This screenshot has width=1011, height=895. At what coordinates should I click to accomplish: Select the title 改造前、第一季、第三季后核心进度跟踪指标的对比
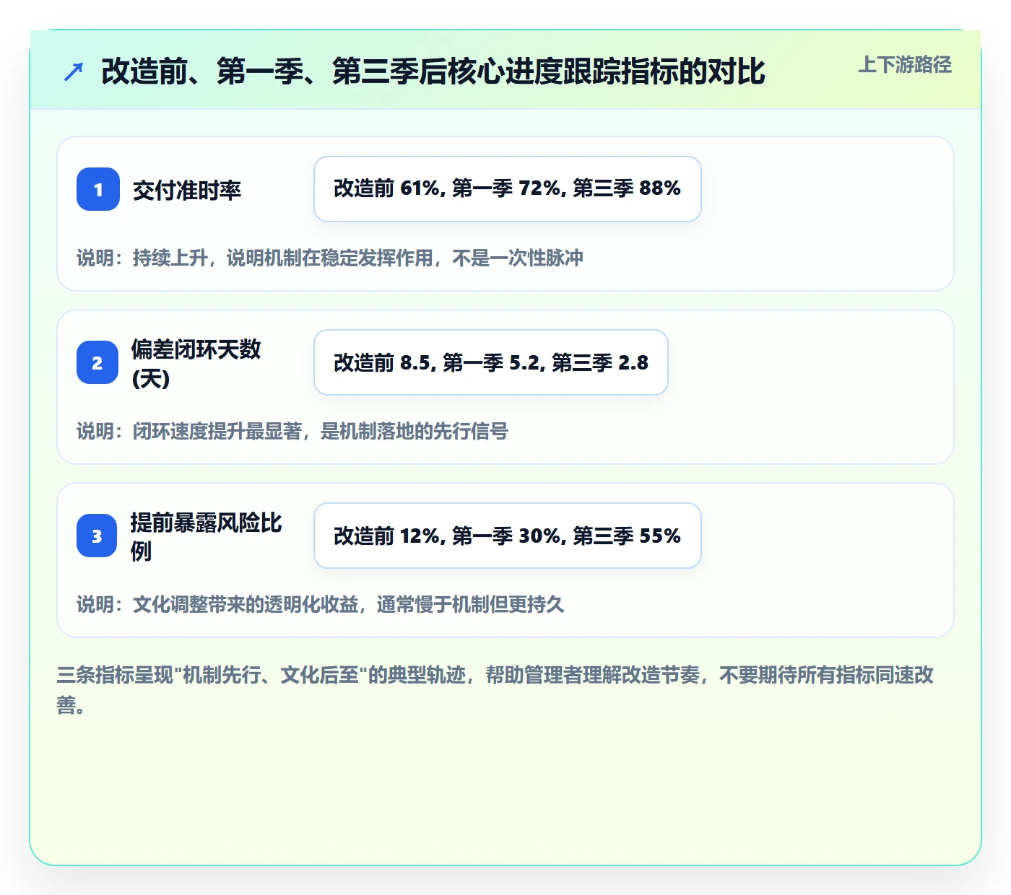pos(433,71)
